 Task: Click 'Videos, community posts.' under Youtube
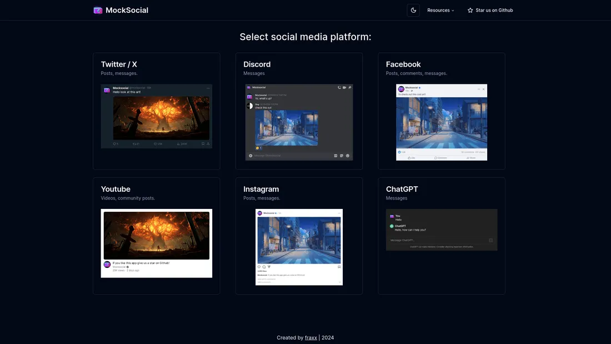pyautogui.click(x=128, y=198)
